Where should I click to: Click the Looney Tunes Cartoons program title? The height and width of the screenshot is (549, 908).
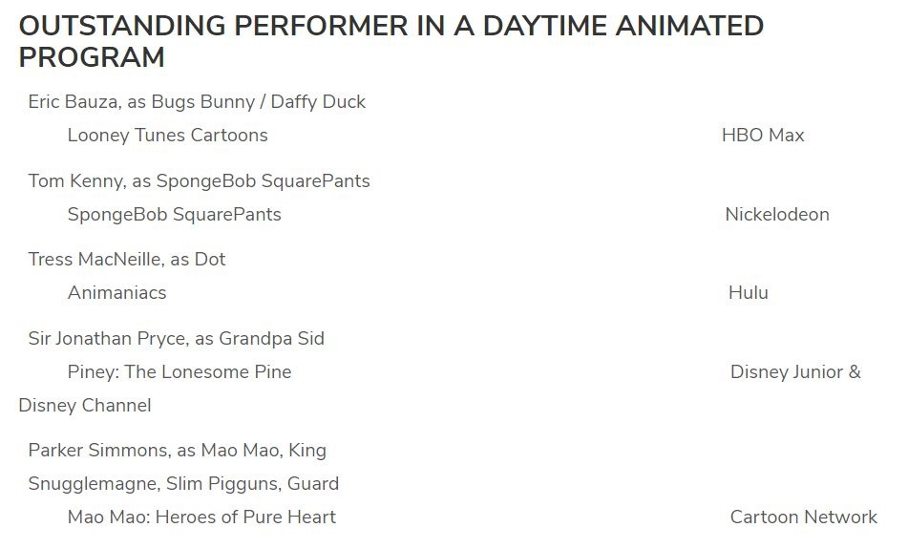click(167, 136)
